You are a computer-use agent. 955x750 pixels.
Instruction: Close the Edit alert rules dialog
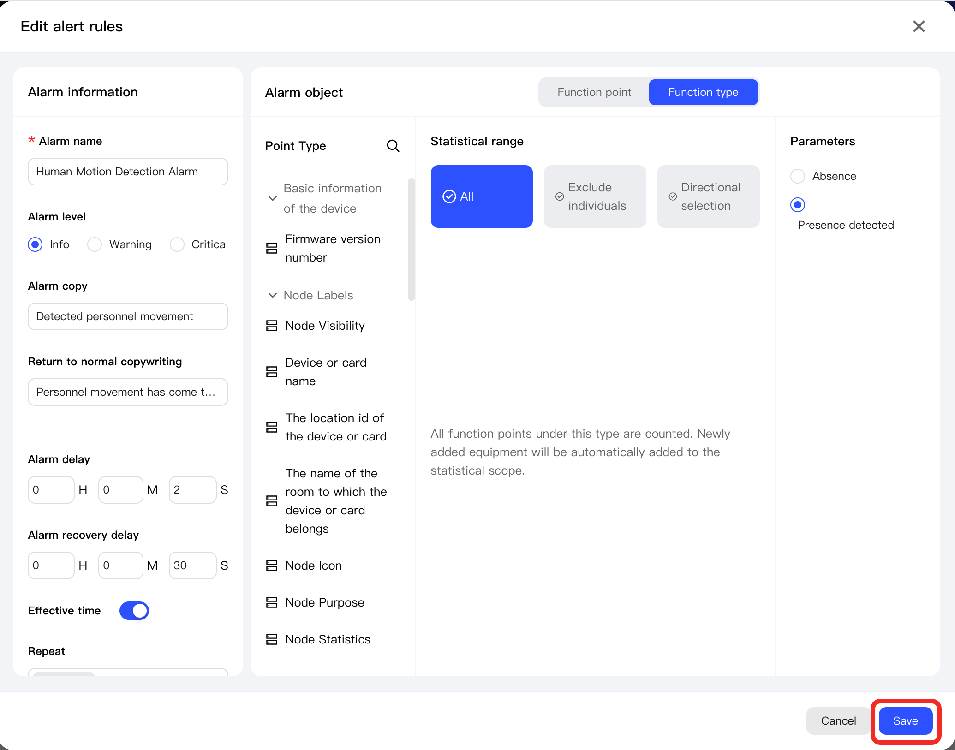point(919,26)
